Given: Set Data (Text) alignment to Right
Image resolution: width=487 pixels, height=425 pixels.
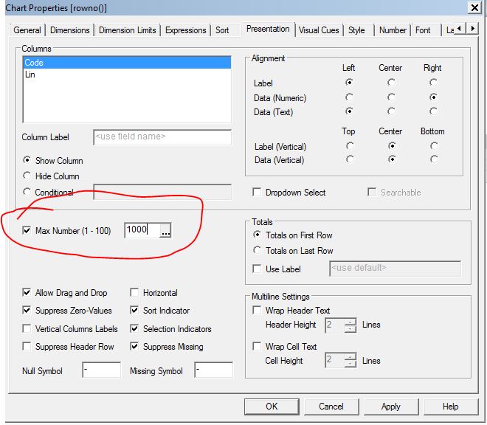Looking at the screenshot, I should (433, 111).
